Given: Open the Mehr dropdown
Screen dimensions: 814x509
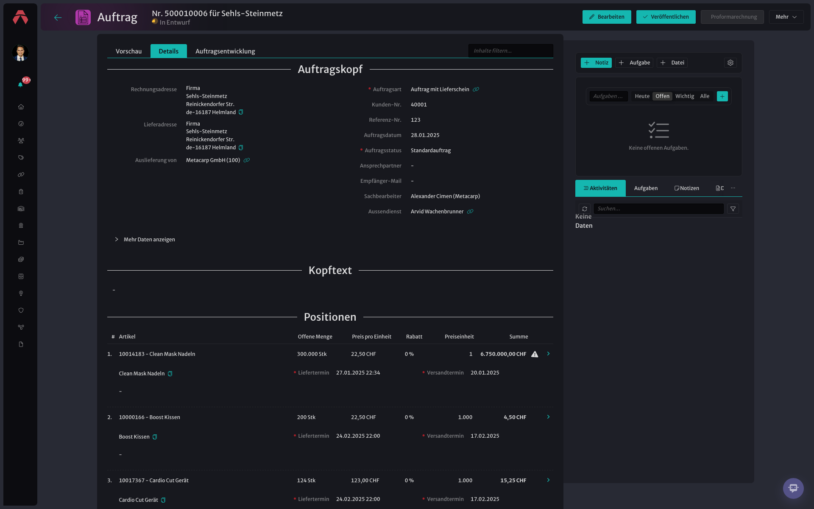Looking at the screenshot, I should click(786, 17).
